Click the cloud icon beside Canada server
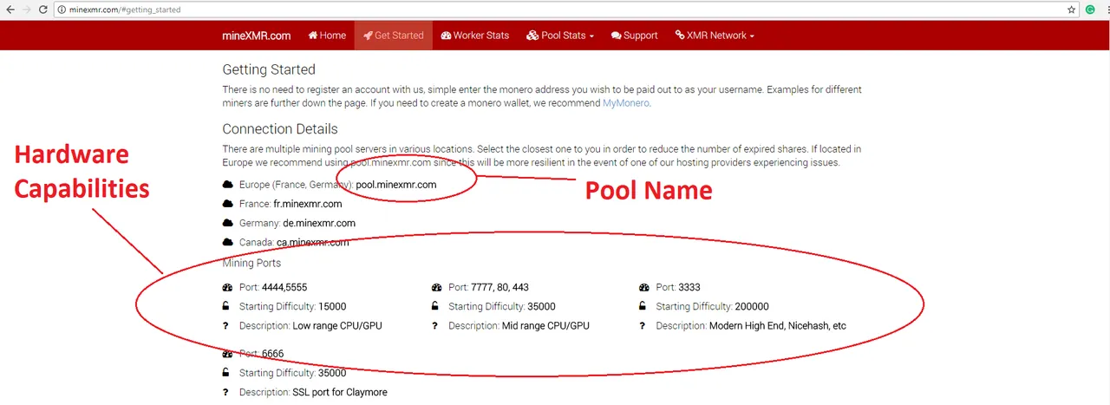Image resolution: width=1110 pixels, height=405 pixels. point(228,242)
